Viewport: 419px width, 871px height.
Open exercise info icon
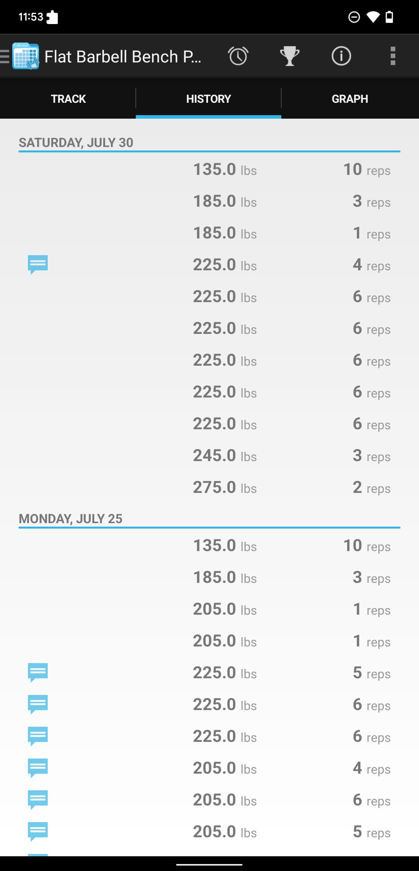point(341,56)
